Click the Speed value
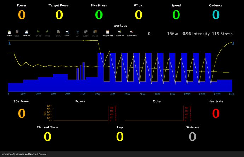 tap(176, 15)
